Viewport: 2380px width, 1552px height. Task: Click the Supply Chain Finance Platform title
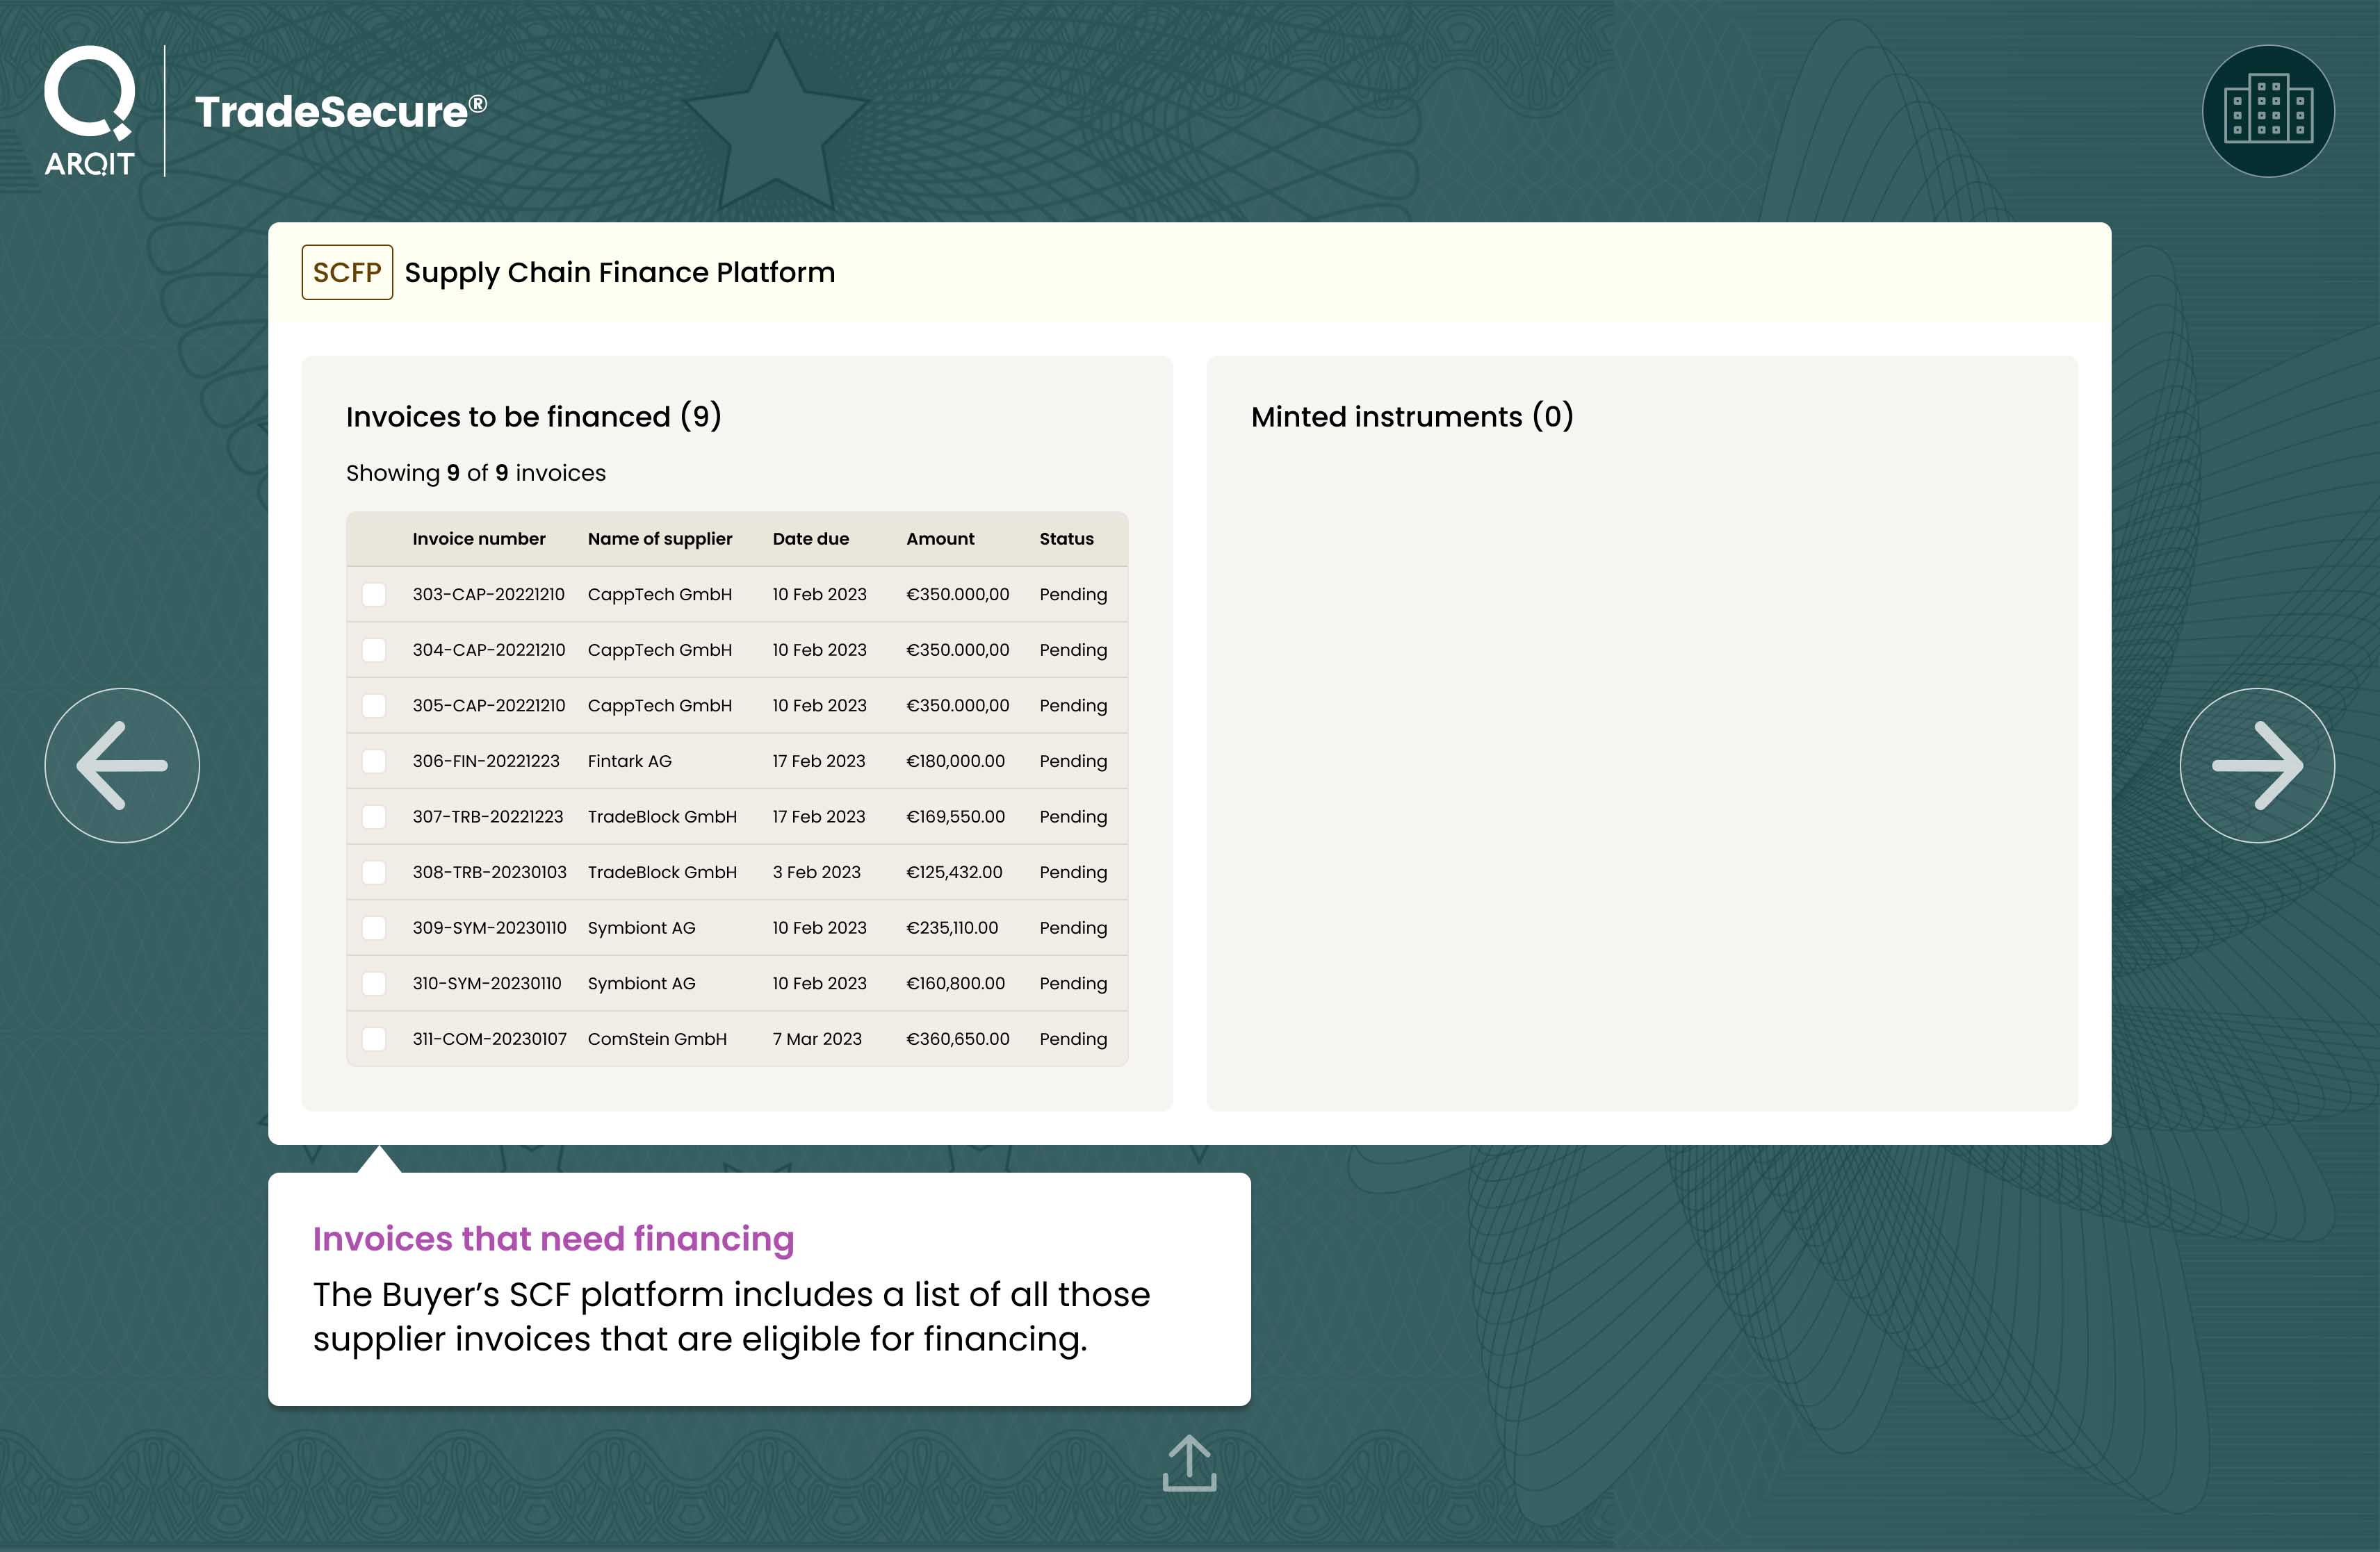pos(620,273)
